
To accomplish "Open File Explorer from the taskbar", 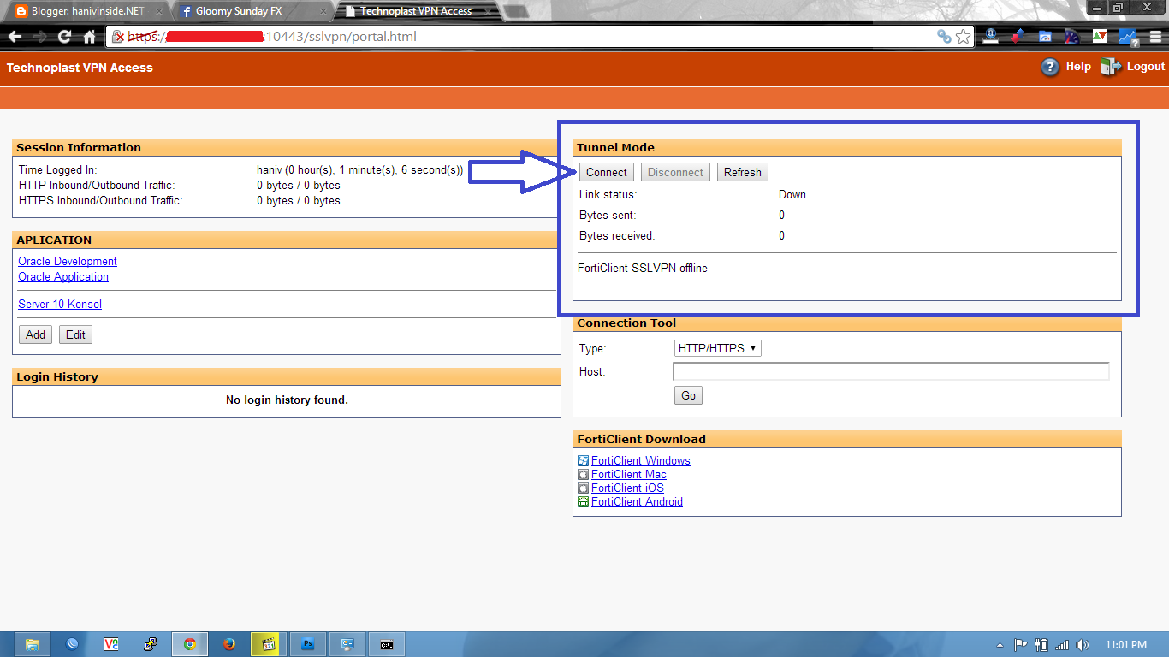I will tap(33, 644).
